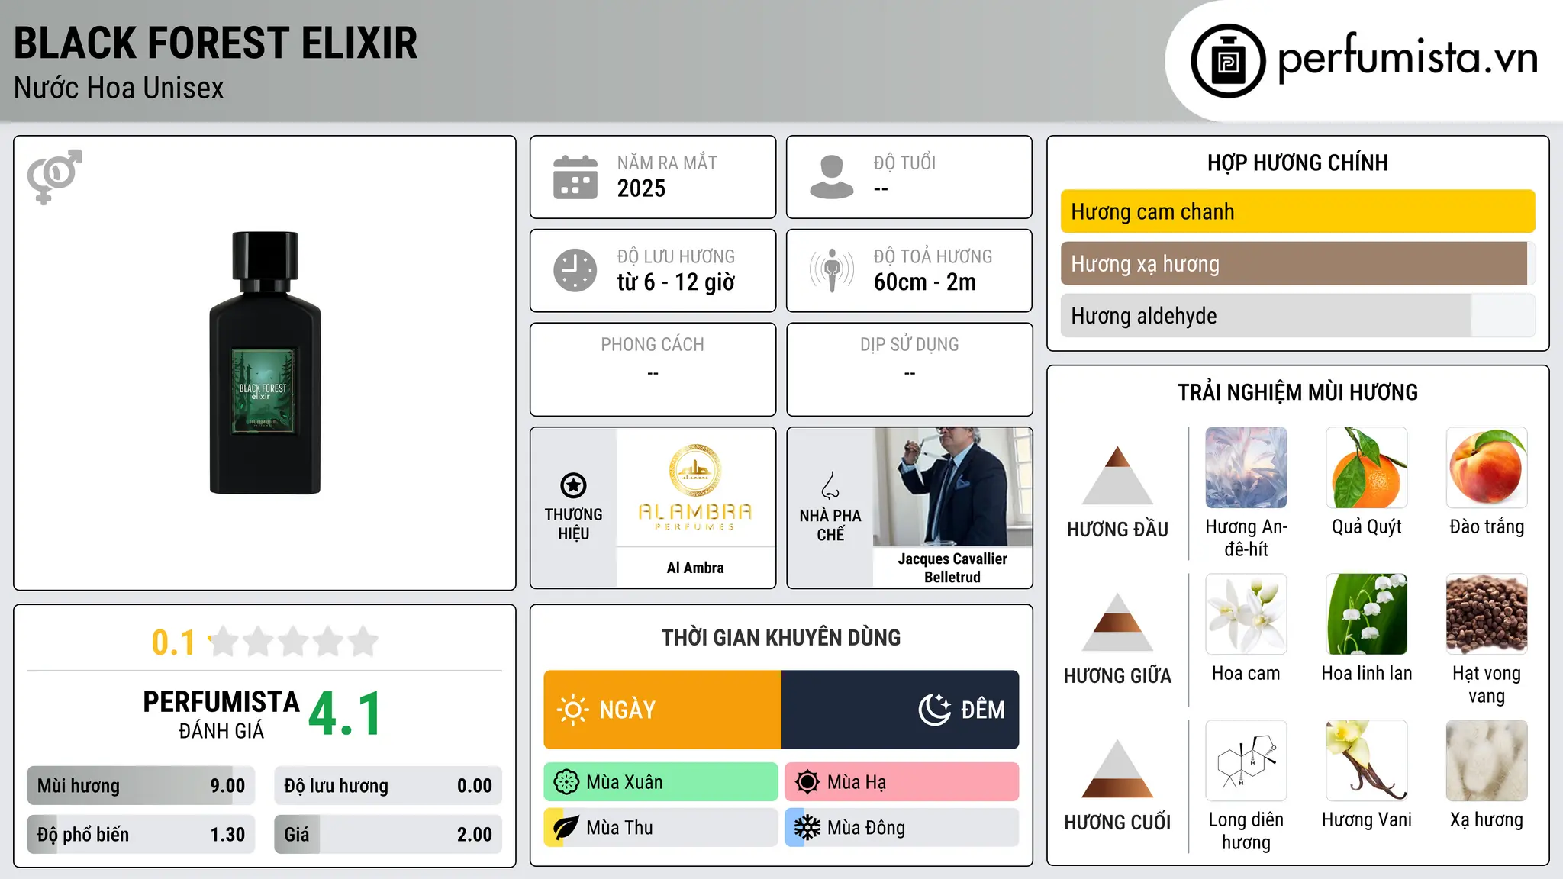This screenshot has height=879, width=1563.
Task: Click the Ngày daytime segment
Action: 662,710
